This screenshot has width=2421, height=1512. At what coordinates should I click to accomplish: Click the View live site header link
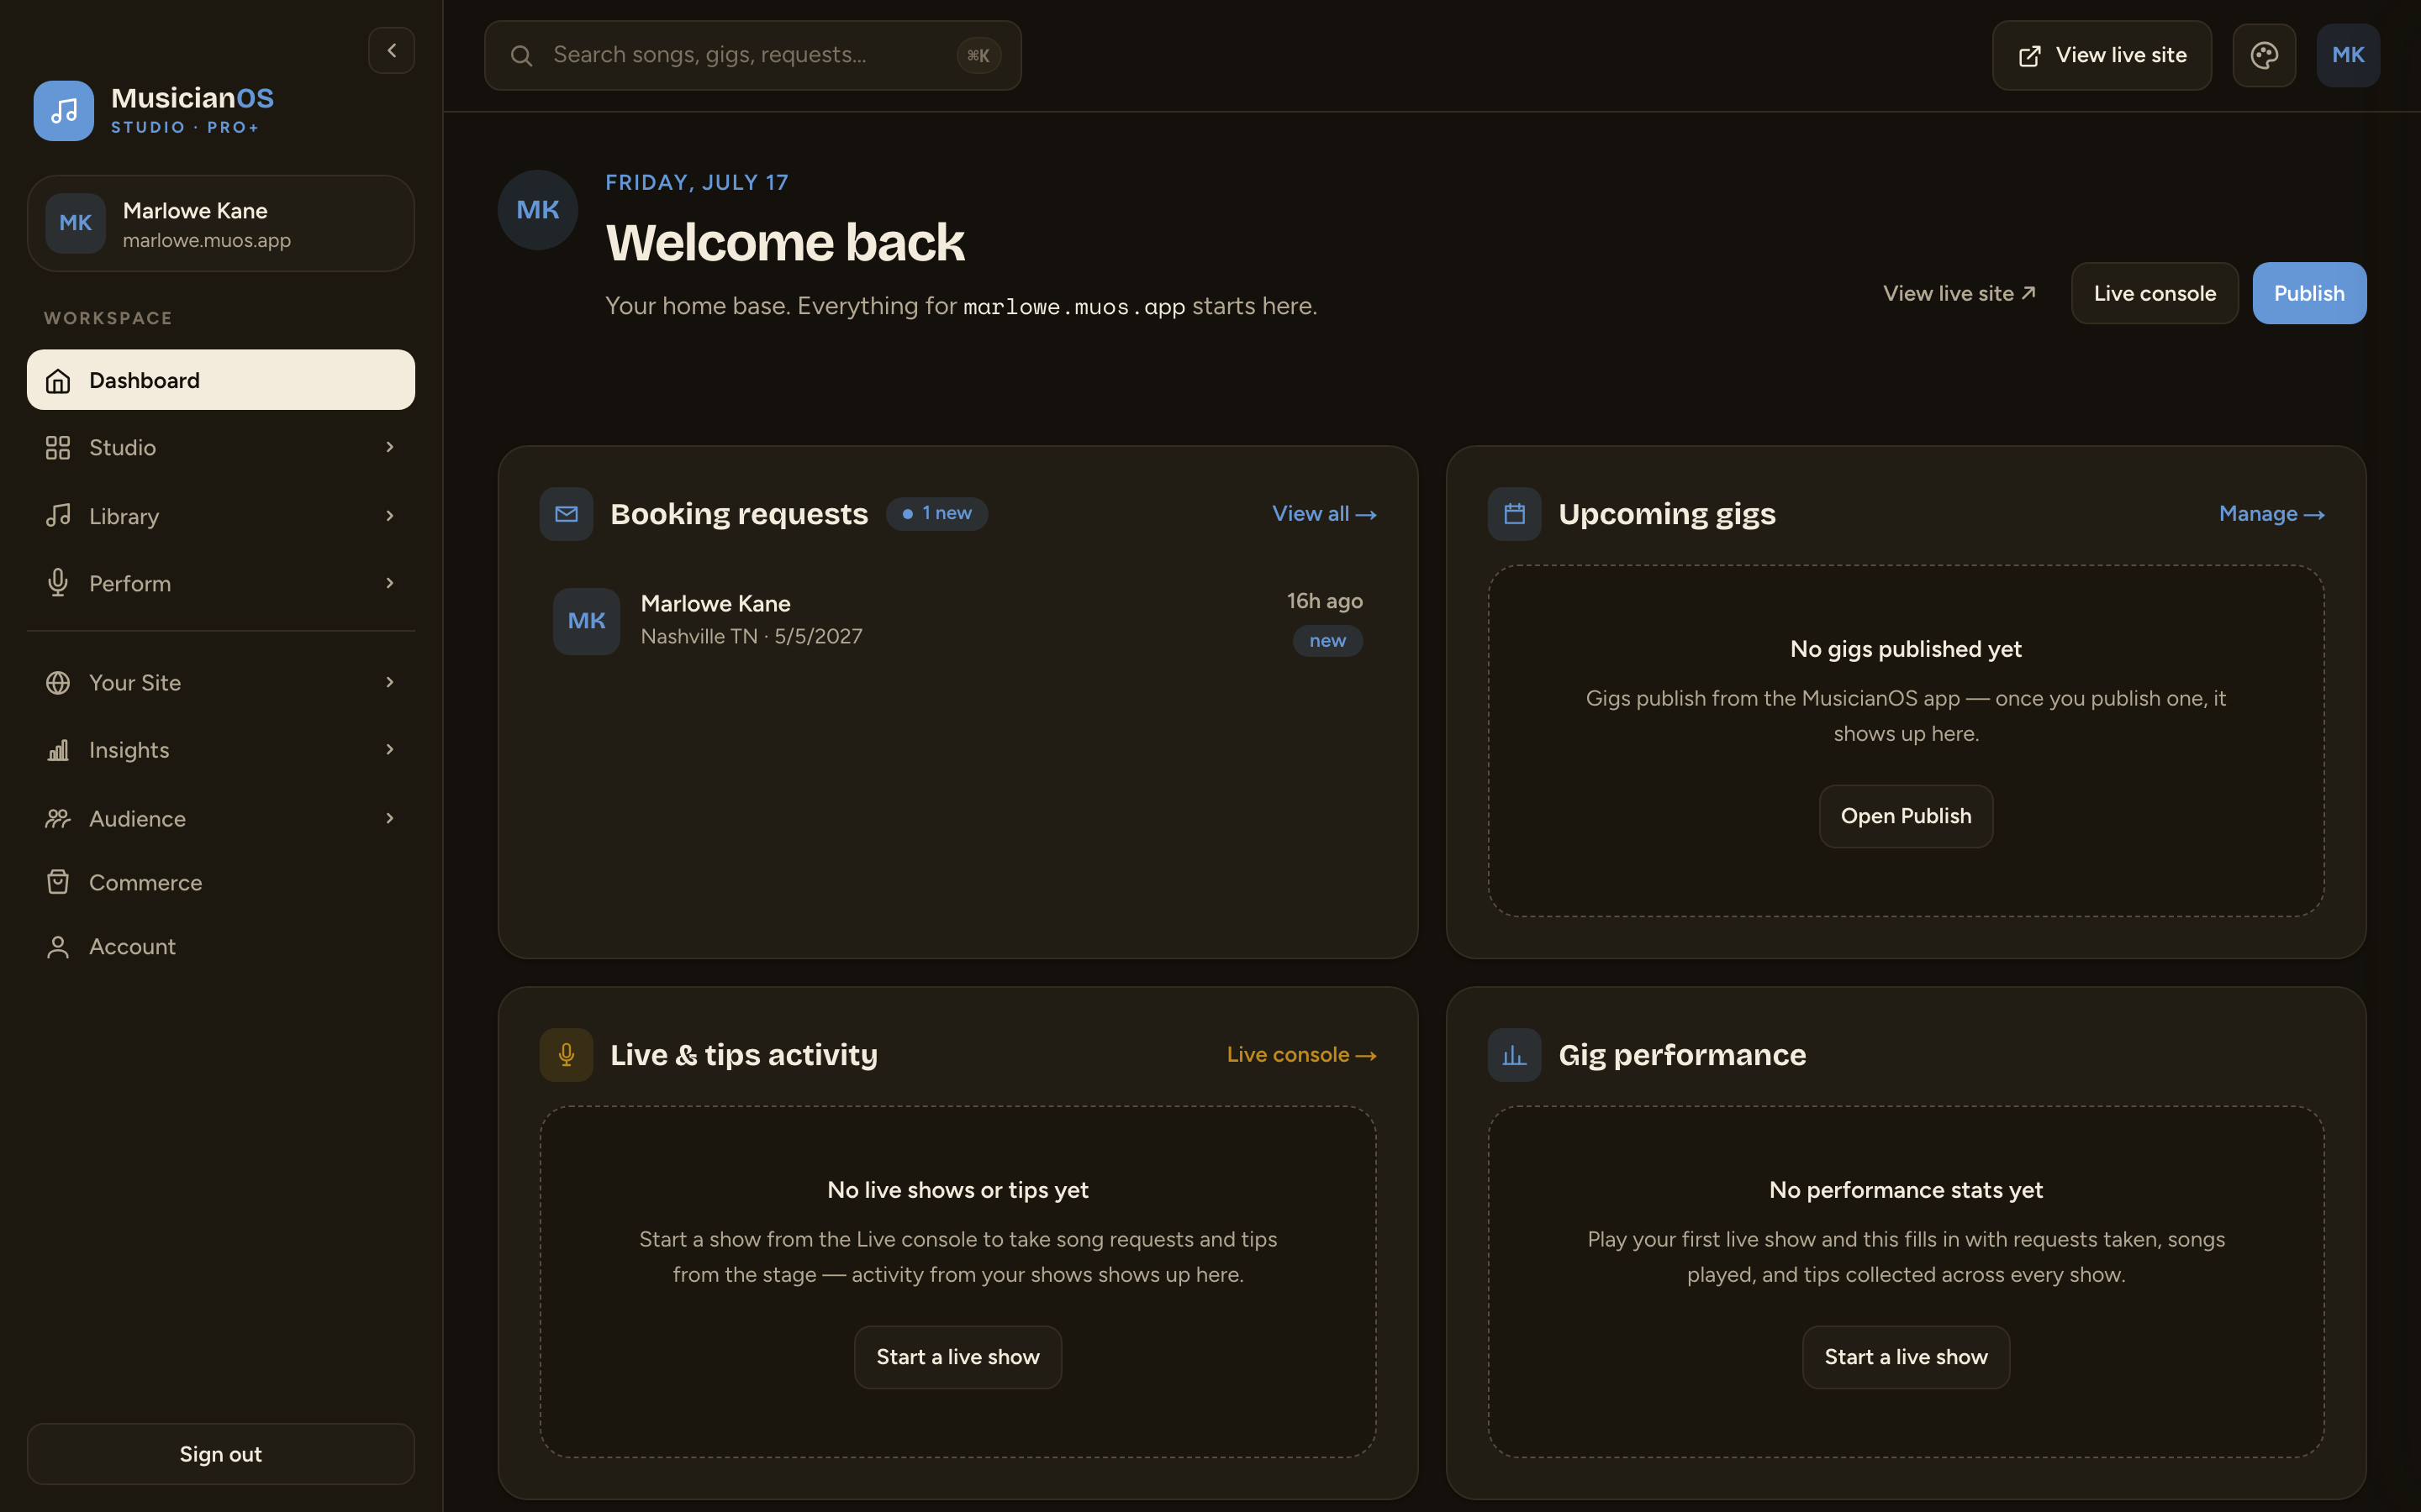pyautogui.click(x=1959, y=293)
